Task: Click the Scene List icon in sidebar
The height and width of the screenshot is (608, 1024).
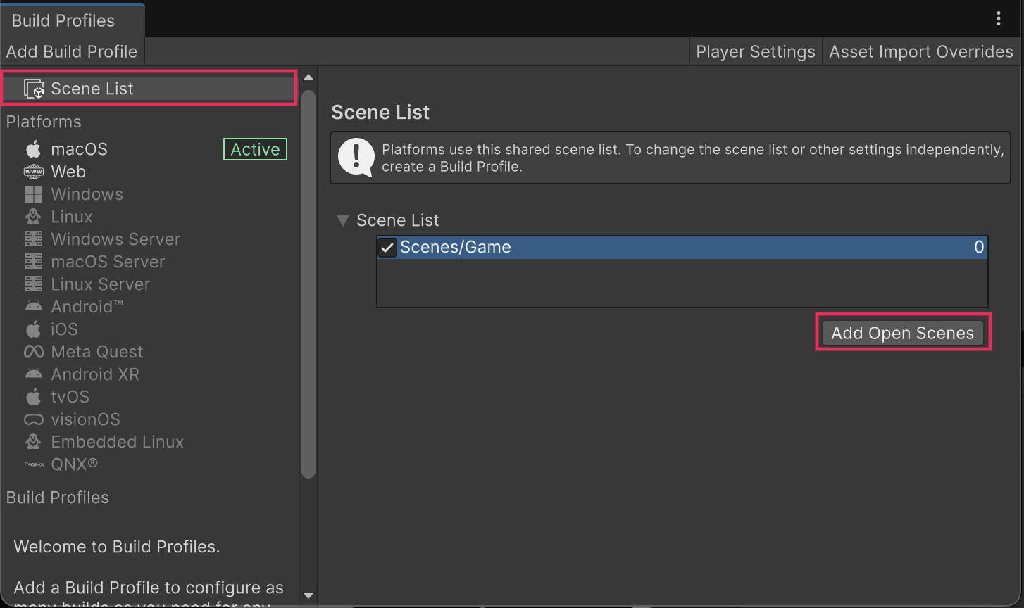Action: (34, 89)
